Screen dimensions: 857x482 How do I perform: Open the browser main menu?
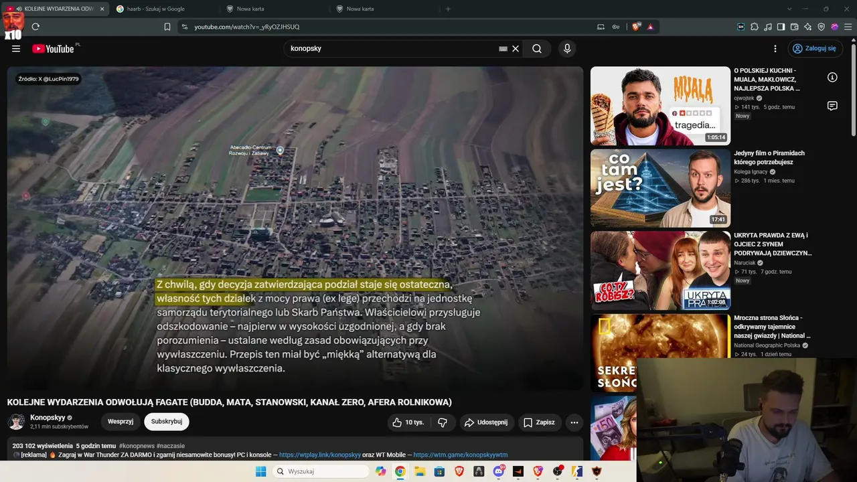848,27
